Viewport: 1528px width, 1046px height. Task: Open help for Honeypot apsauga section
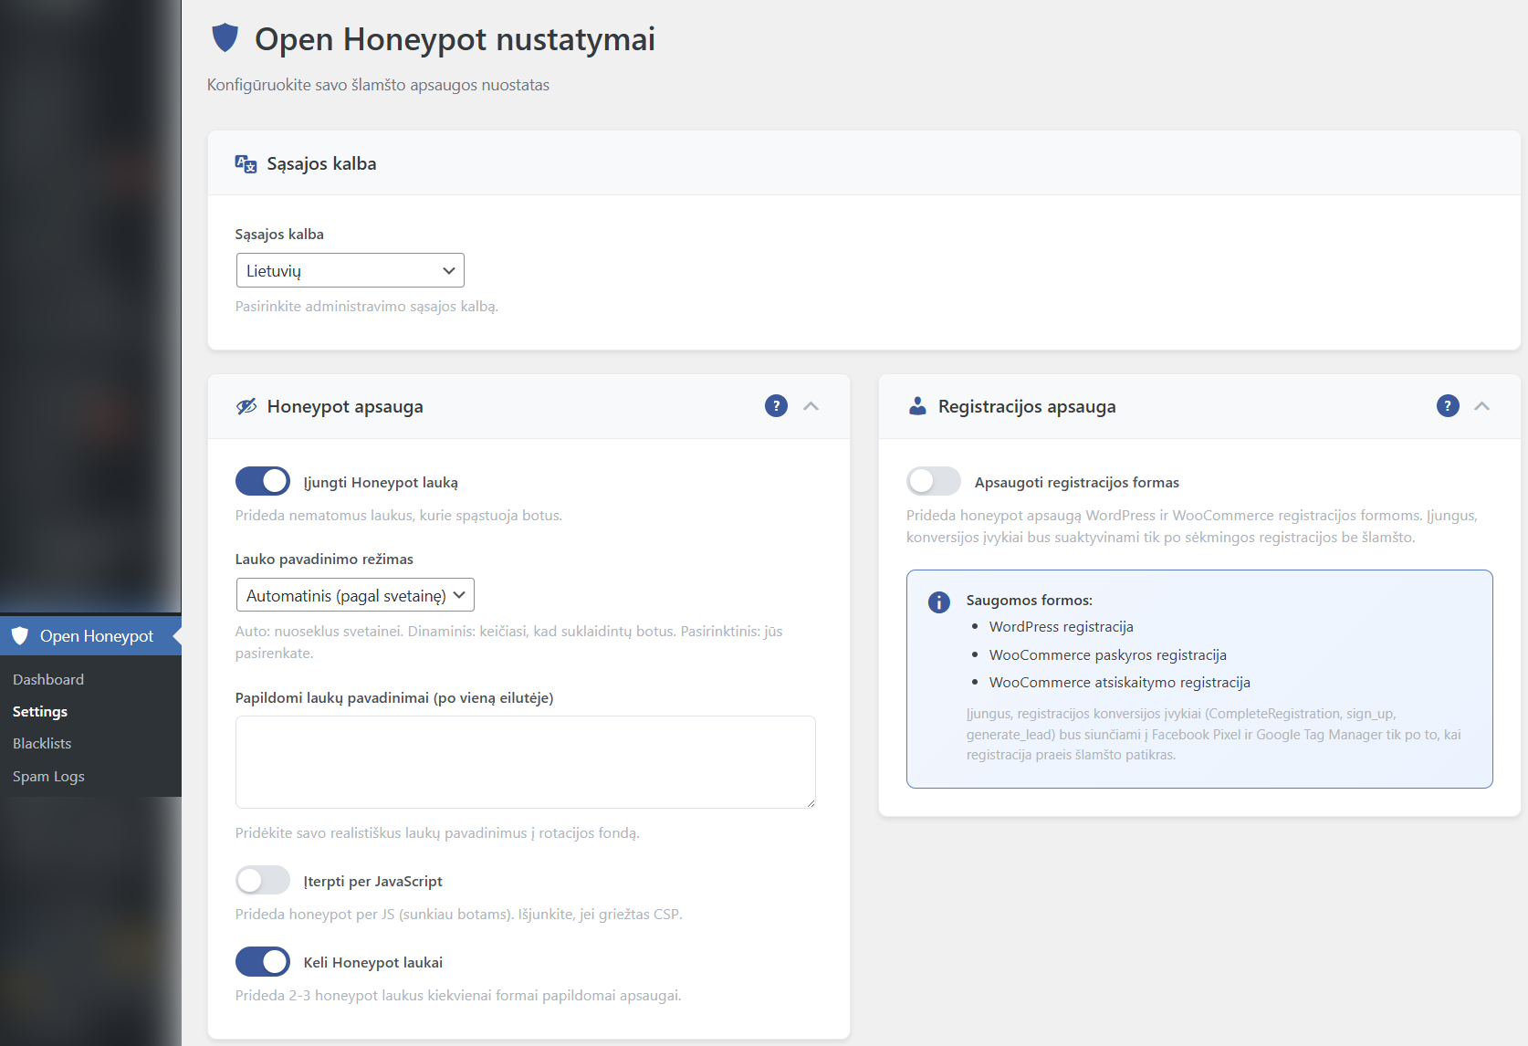coord(776,406)
